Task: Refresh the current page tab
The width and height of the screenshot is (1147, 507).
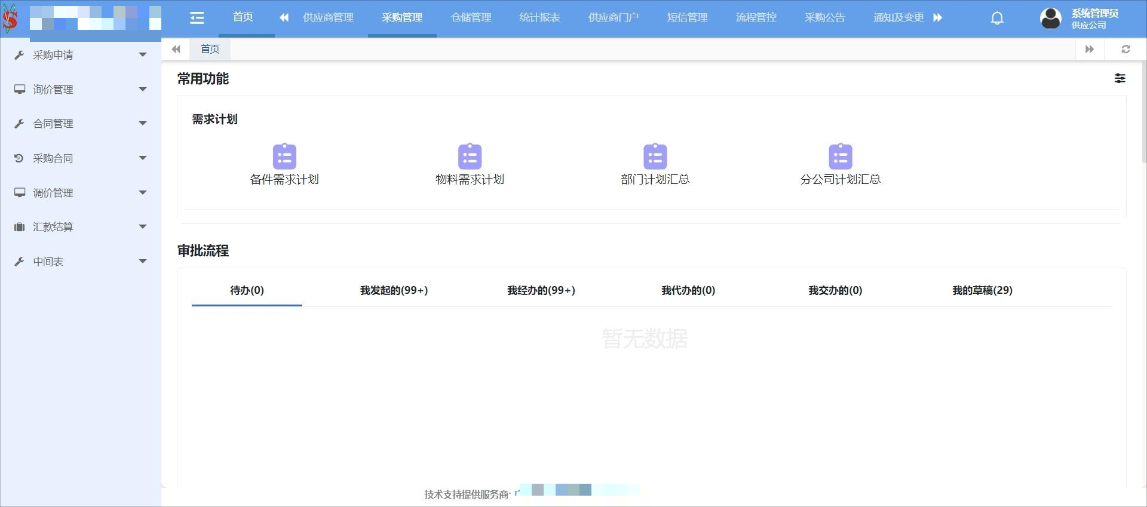Action: tap(1126, 49)
